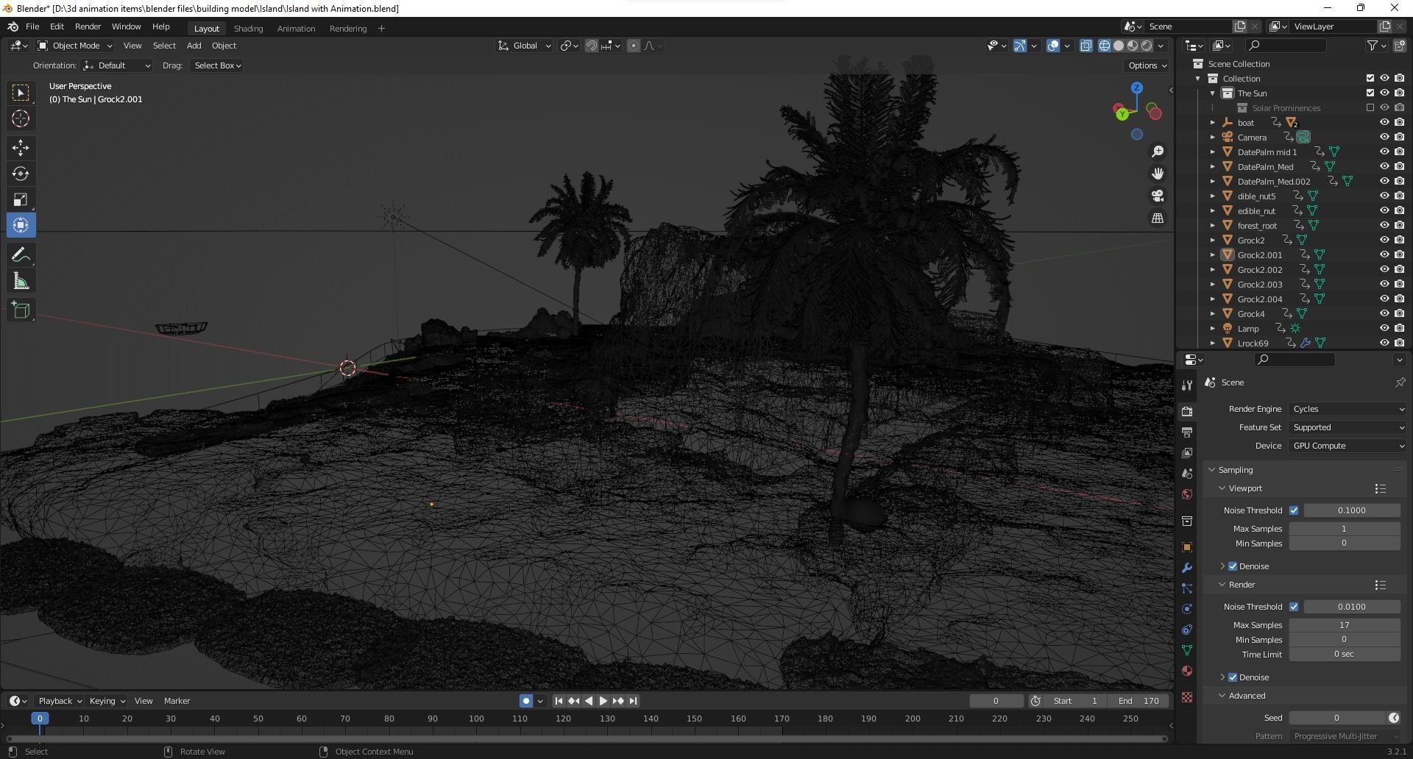
Task: Open the Global transform orientation dropdown
Action: click(525, 46)
